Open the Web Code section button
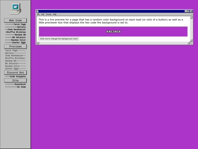 (x=15, y=20)
